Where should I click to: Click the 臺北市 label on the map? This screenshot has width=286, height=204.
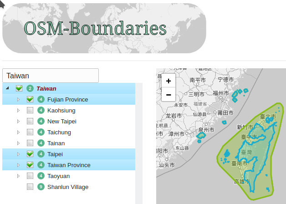click(x=268, y=116)
